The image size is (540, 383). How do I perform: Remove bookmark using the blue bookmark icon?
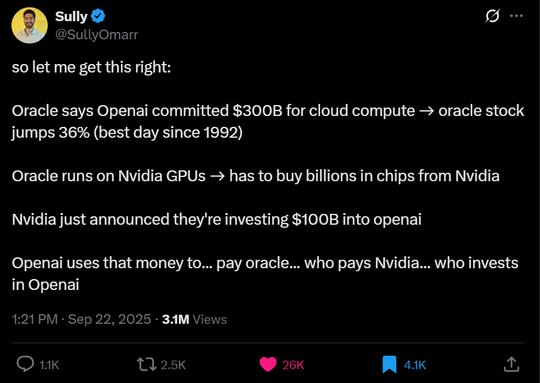pyautogui.click(x=390, y=364)
